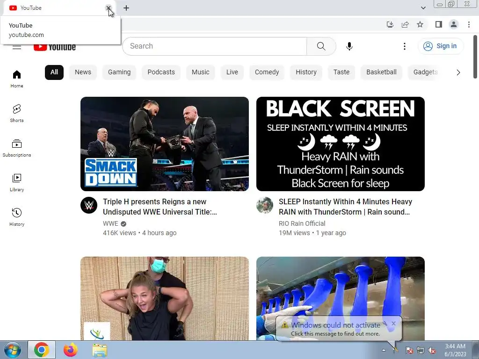The height and width of the screenshot is (359, 479).
Task: Click the share this page icon
Action: pyautogui.click(x=405, y=24)
